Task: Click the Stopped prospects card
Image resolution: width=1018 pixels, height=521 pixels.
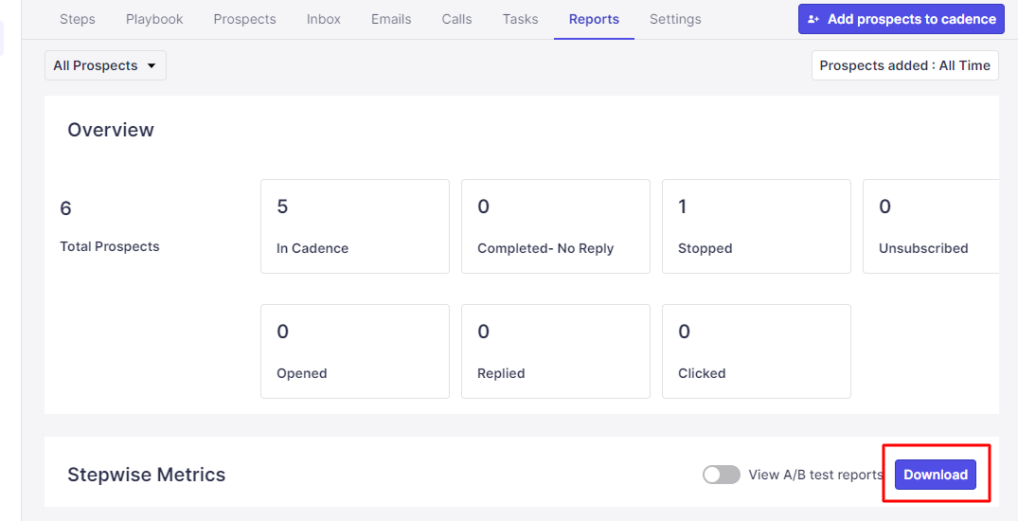Action: tap(756, 226)
